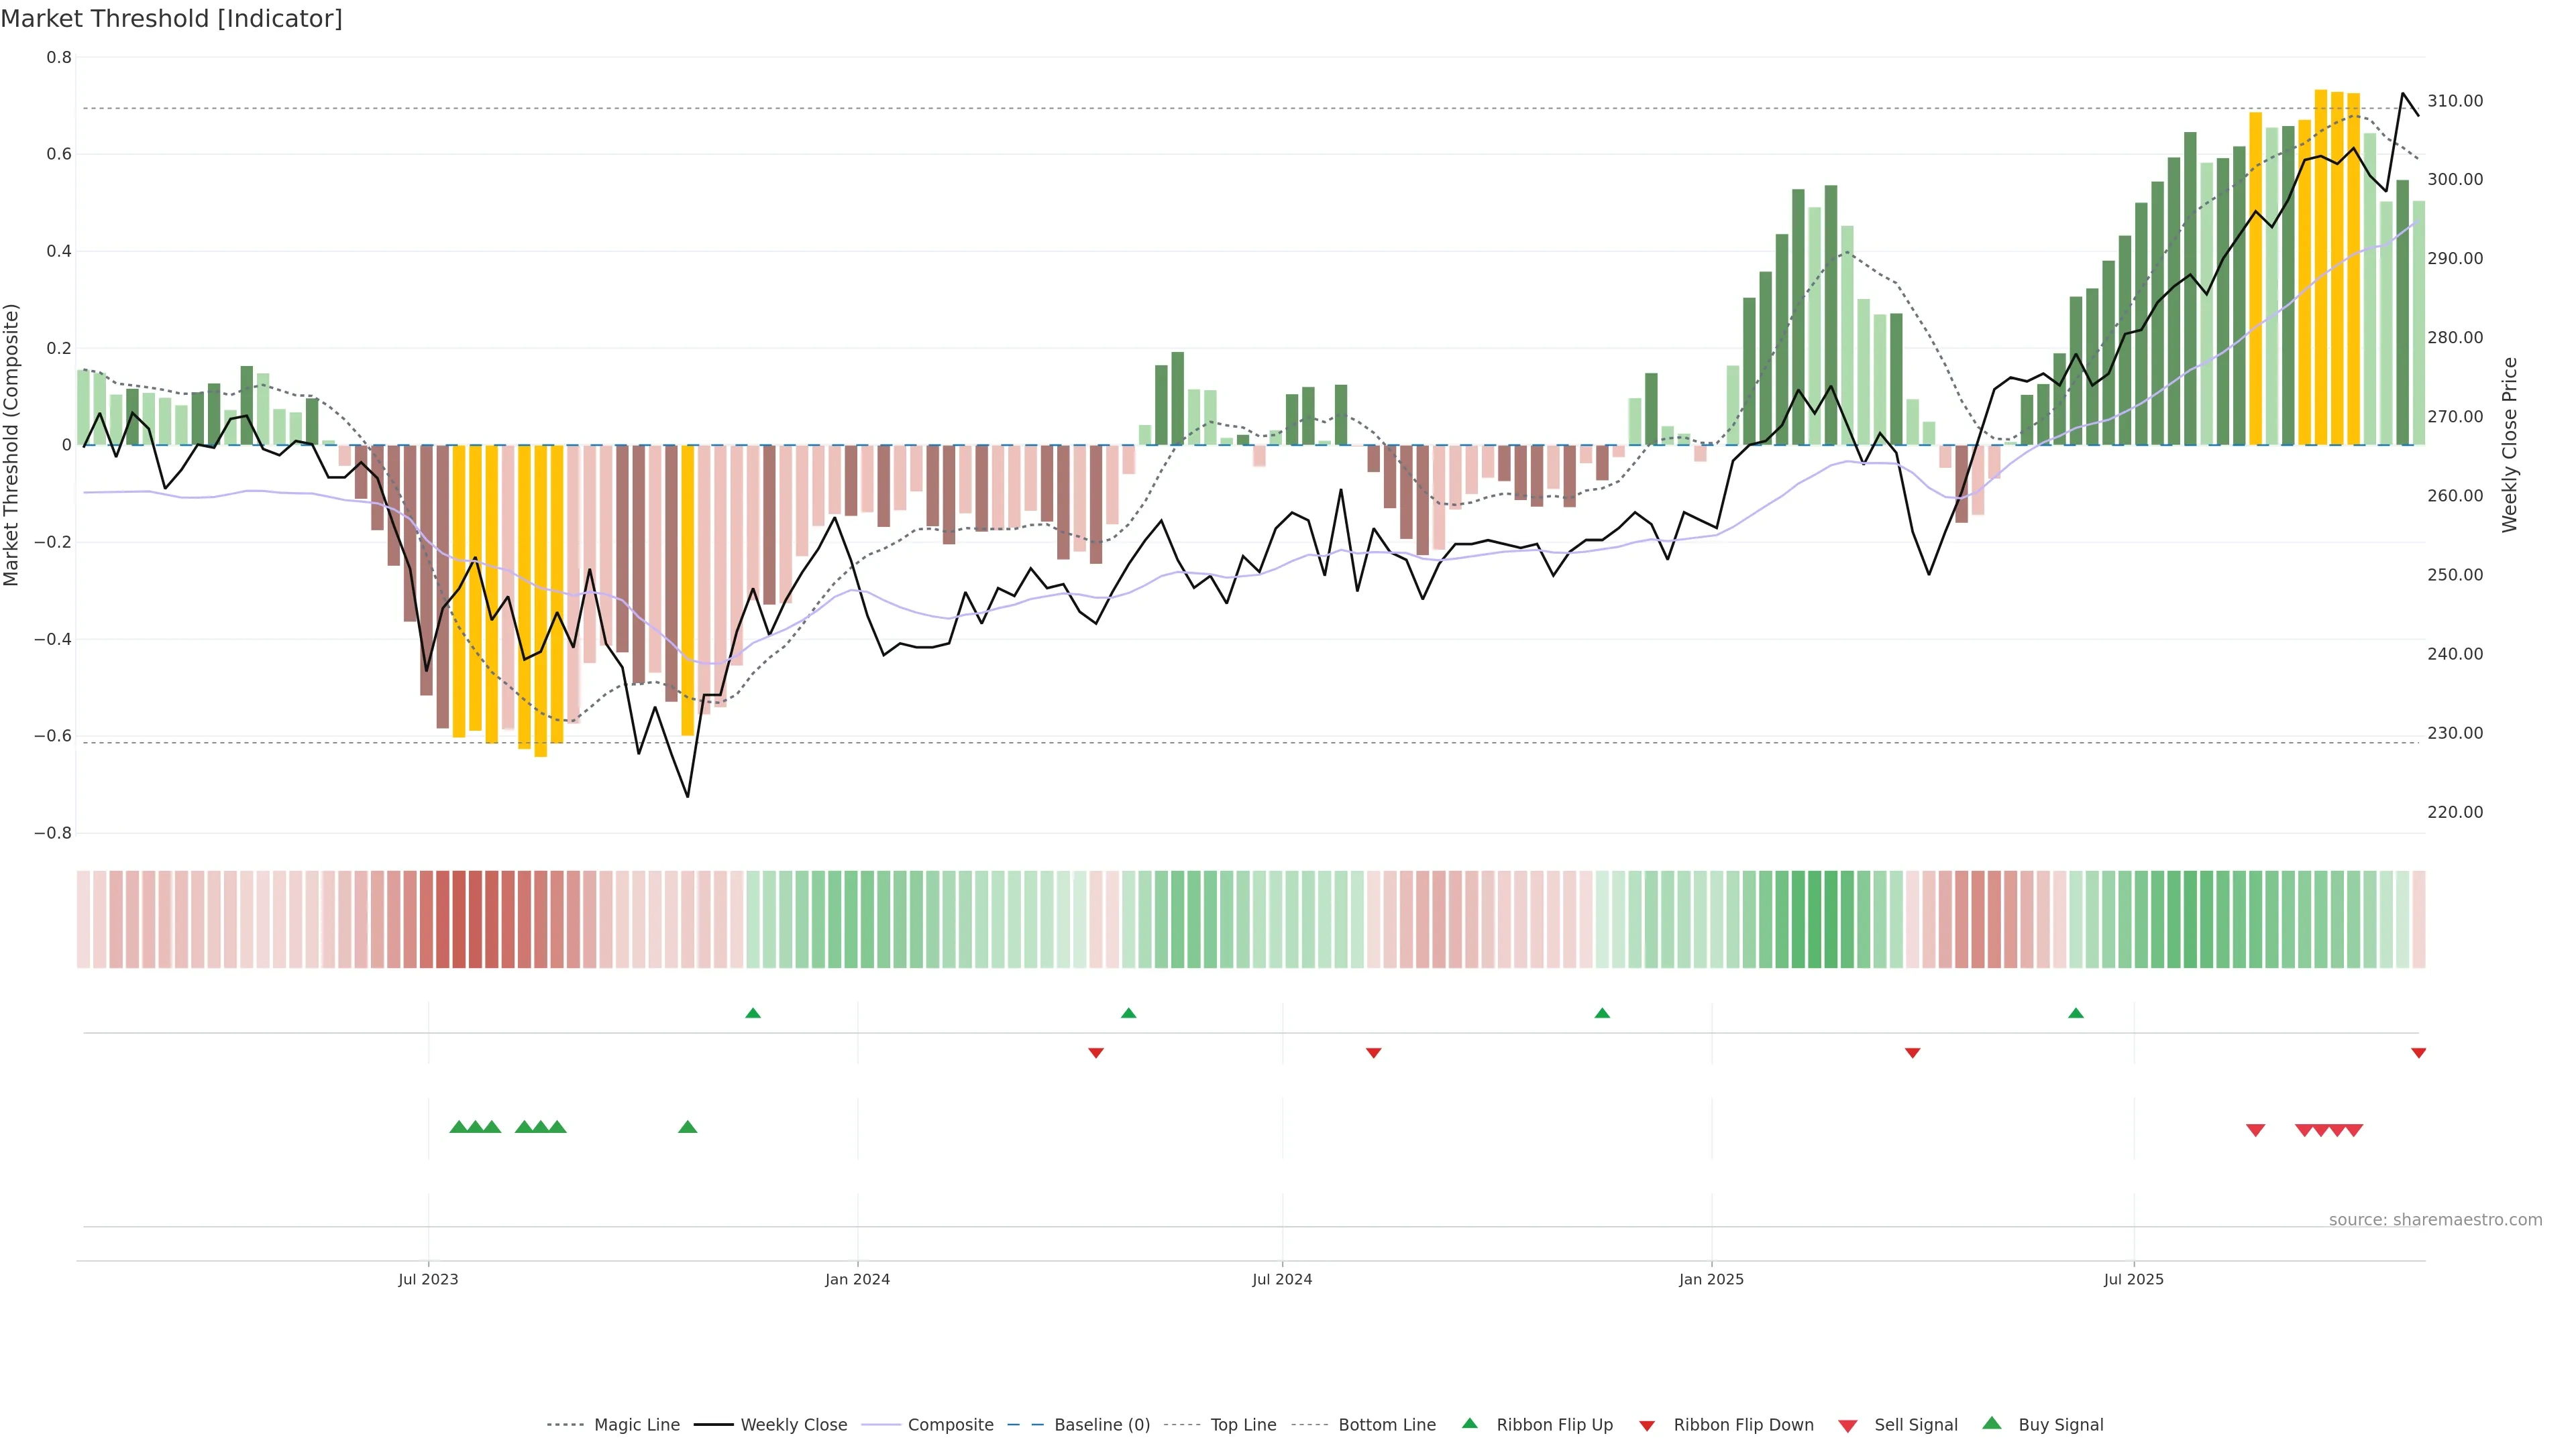
Task: Click the Jan 2024 x-axis label
Action: (x=857, y=1279)
